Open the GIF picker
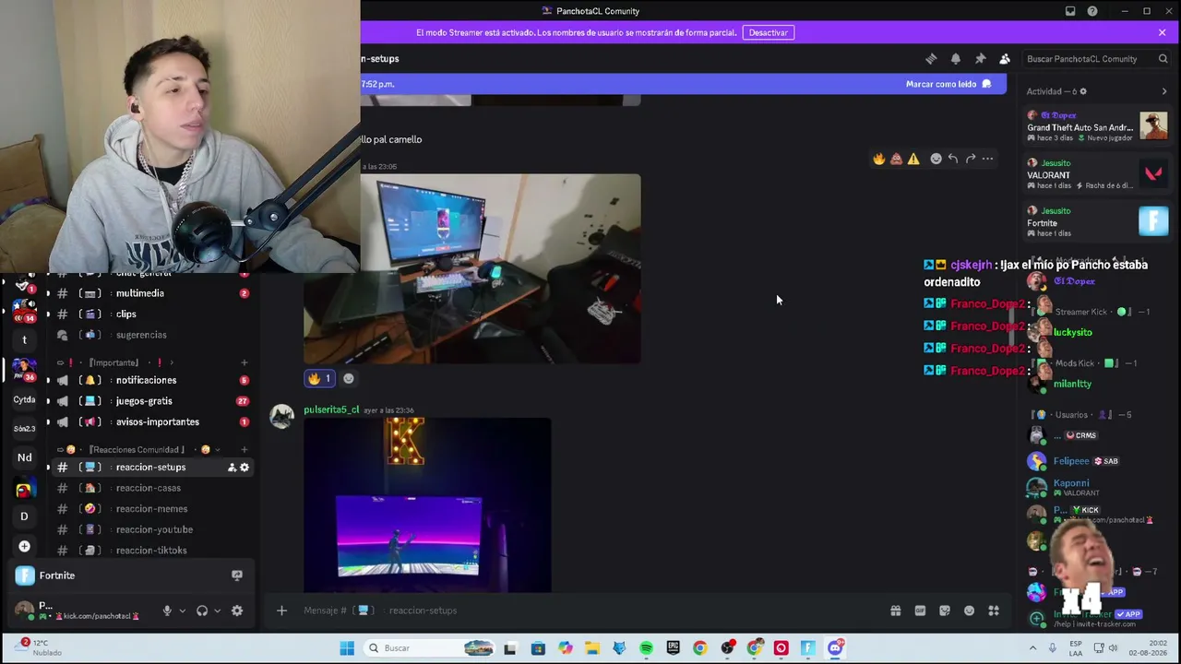This screenshot has height=664, width=1181. (x=920, y=611)
